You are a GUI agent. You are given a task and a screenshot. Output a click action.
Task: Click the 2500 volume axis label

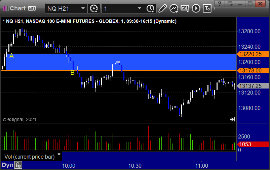click(244, 137)
